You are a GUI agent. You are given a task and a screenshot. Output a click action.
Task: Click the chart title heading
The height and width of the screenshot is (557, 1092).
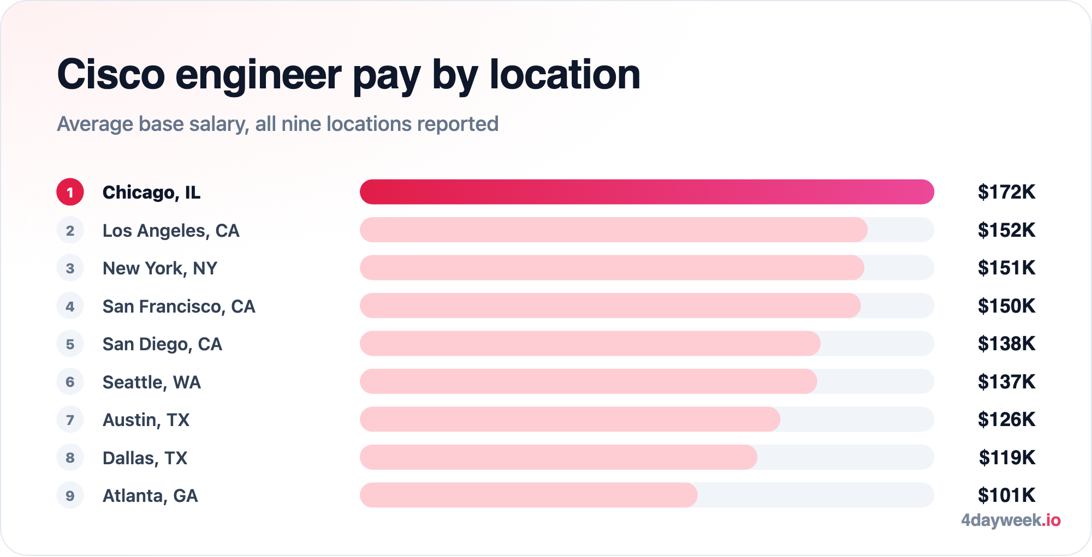point(348,75)
